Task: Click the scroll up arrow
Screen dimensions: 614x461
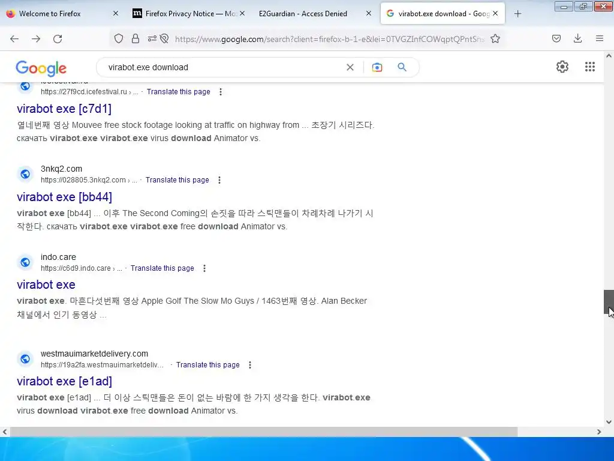Action: [609, 56]
